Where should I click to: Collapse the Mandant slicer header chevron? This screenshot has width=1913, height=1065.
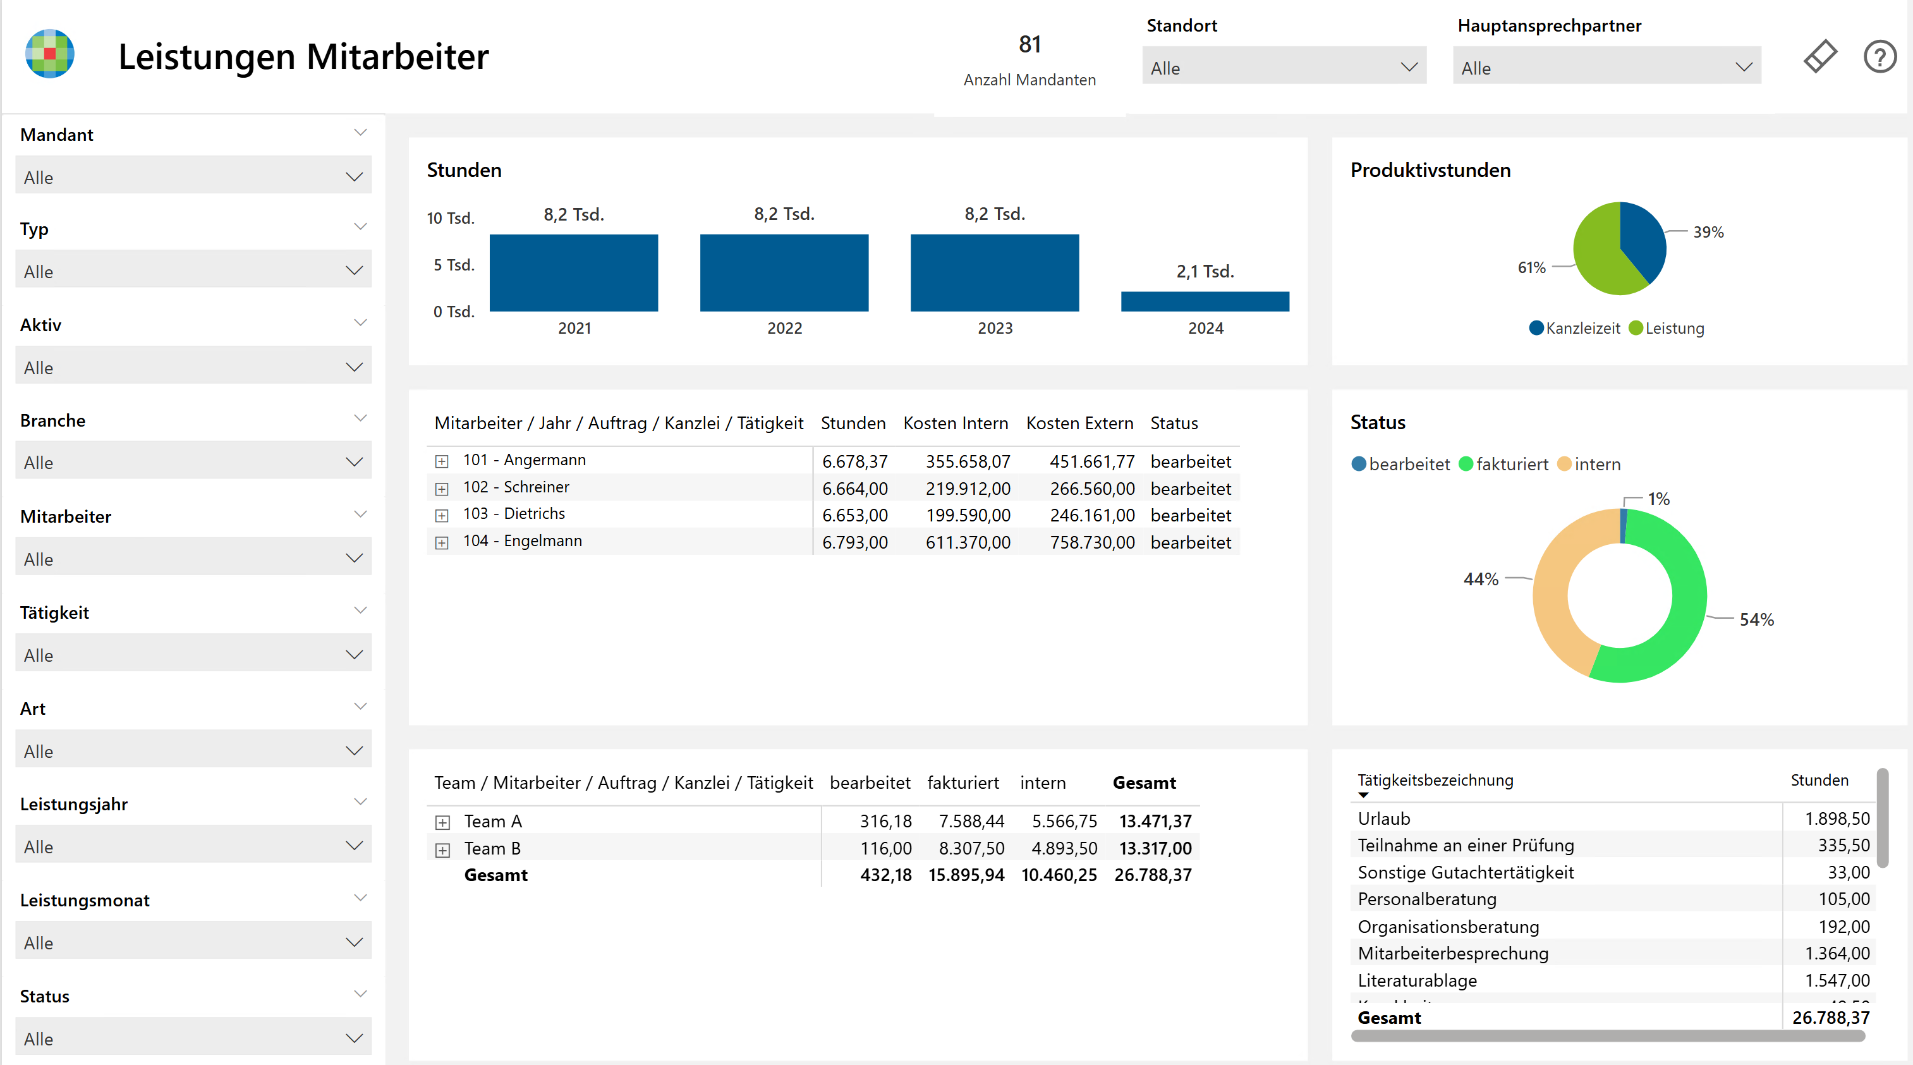360,133
